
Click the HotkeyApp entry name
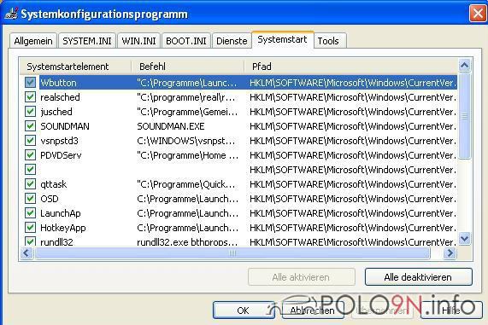coord(63,228)
